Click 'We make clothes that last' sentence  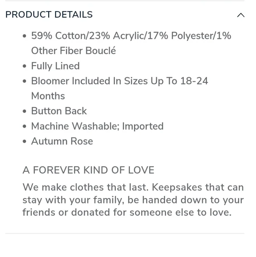click(85, 187)
